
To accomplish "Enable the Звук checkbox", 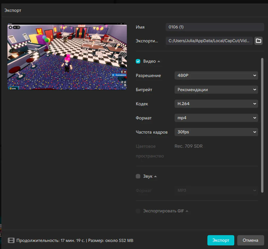I will tap(138, 176).
